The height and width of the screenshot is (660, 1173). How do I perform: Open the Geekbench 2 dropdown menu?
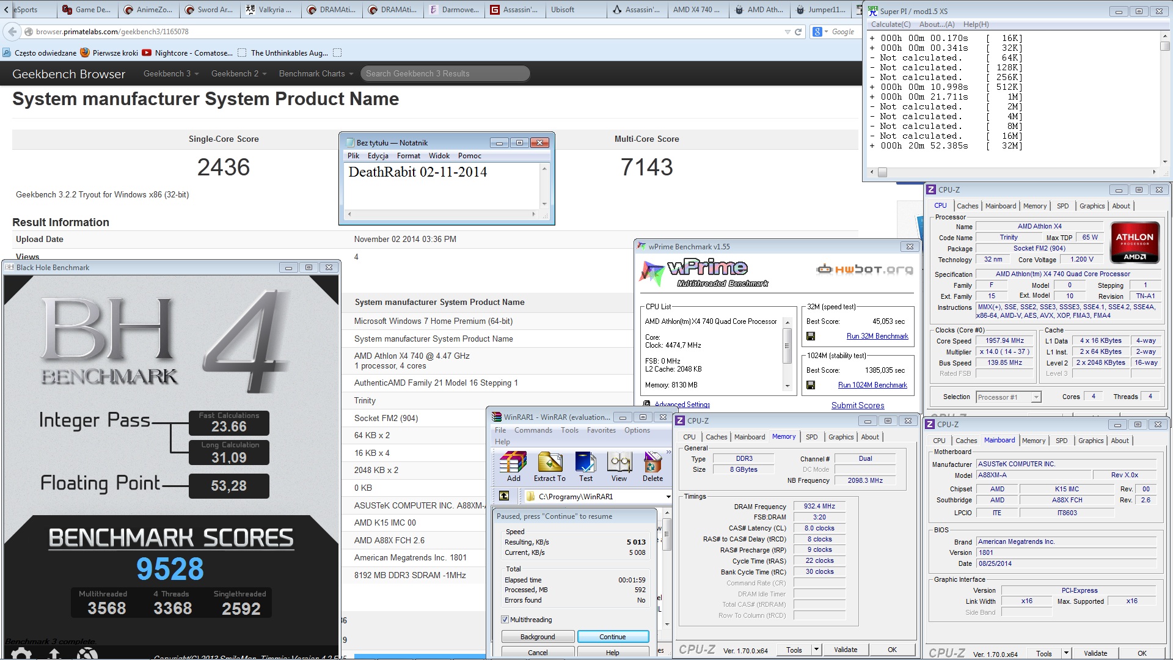239,73
